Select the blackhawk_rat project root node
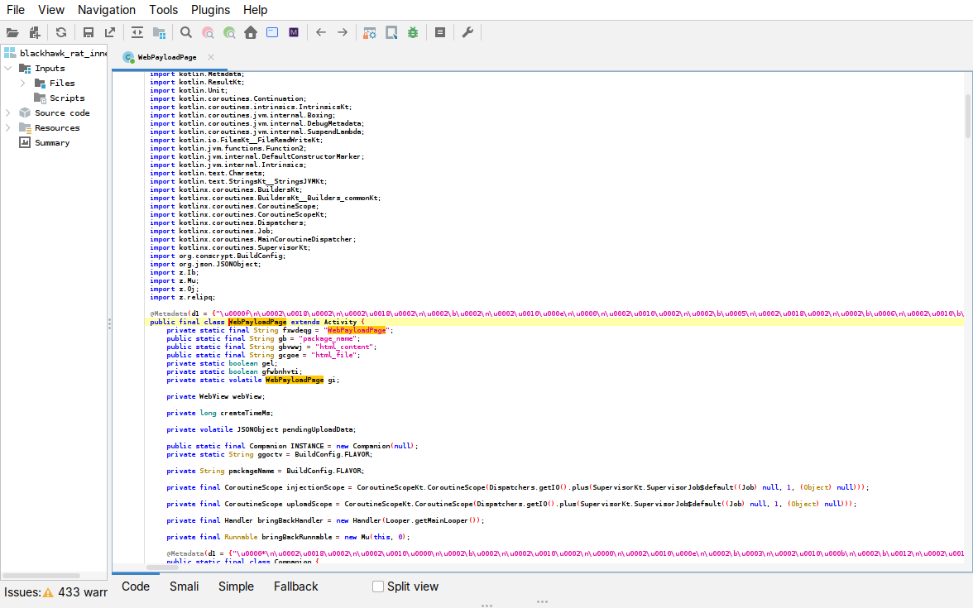Screen dimensions: 973x608 pos(63,53)
